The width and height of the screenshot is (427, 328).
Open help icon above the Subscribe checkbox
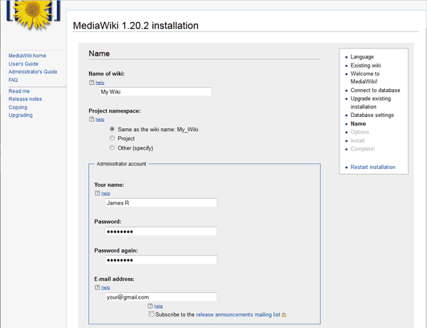click(151, 306)
